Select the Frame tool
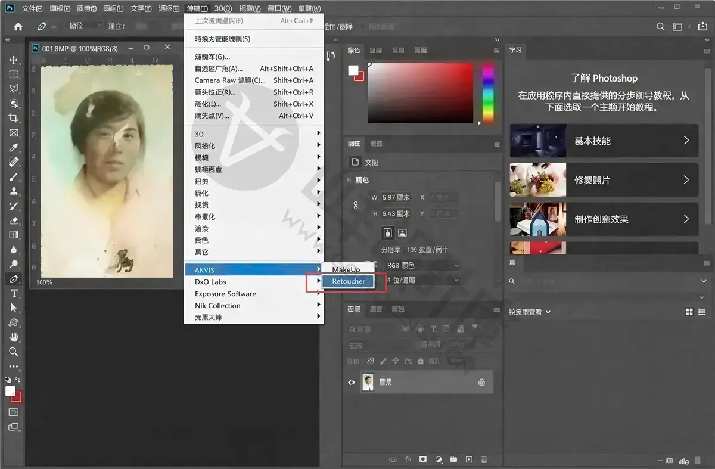 [14, 133]
